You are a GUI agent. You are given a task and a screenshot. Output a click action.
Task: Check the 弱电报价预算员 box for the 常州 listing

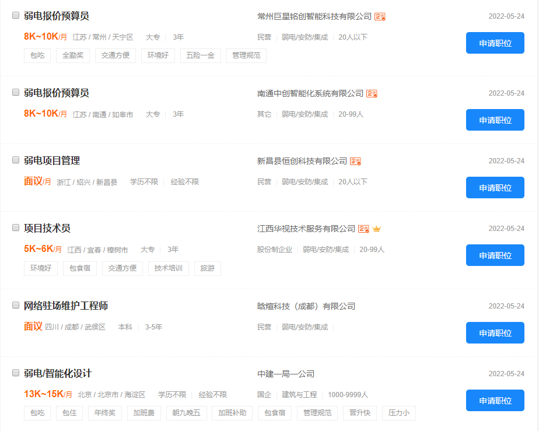tap(16, 16)
